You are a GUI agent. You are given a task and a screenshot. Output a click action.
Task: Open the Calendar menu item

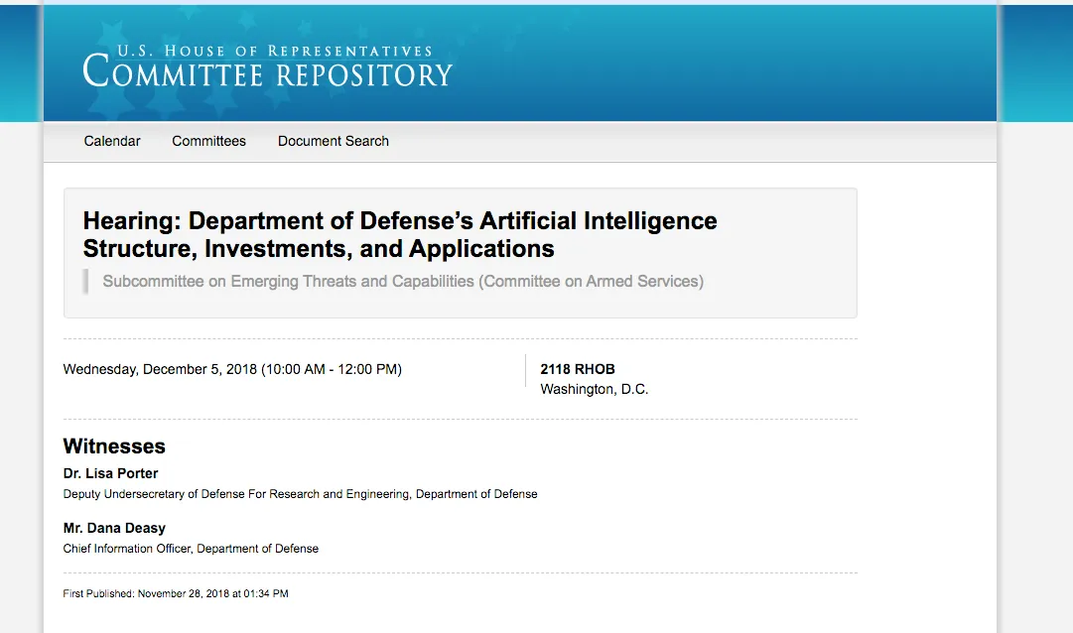[x=111, y=141]
